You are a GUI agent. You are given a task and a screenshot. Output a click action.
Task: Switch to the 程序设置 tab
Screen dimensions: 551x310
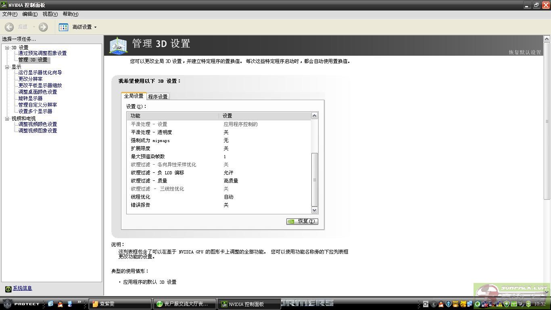pos(158,96)
